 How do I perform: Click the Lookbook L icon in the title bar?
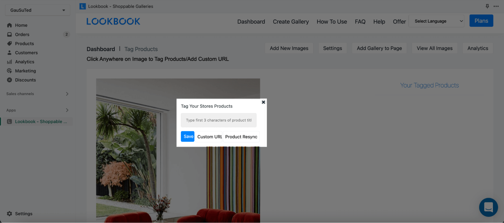pos(82,6)
